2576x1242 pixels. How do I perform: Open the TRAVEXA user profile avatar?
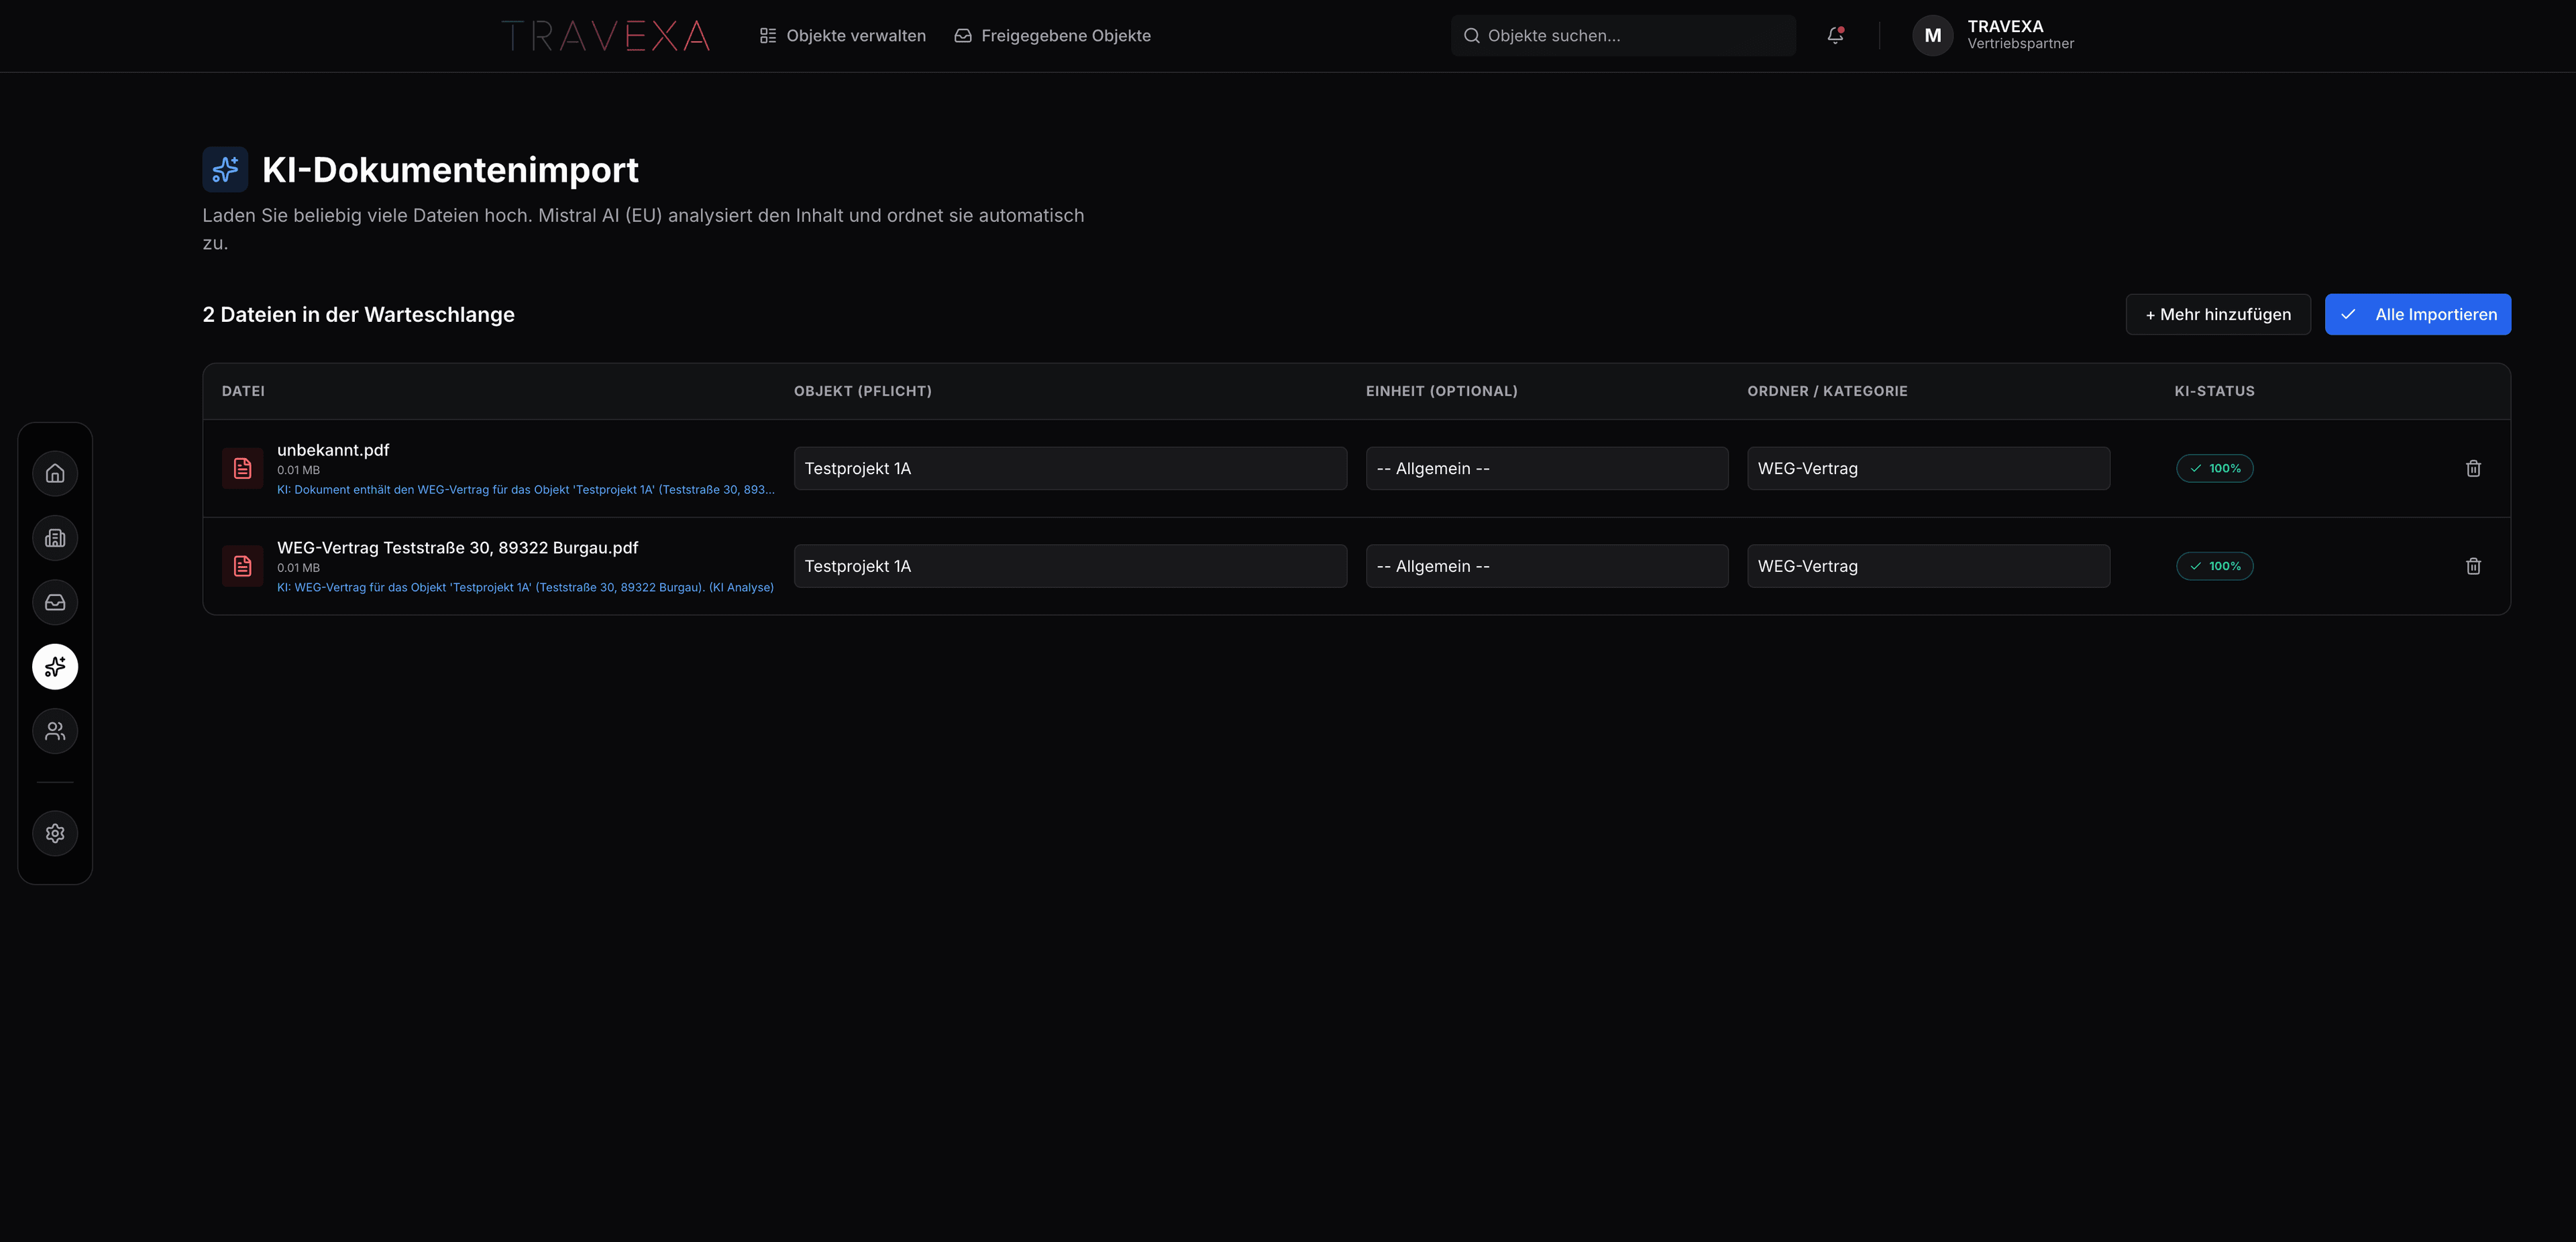pyautogui.click(x=1932, y=36)
